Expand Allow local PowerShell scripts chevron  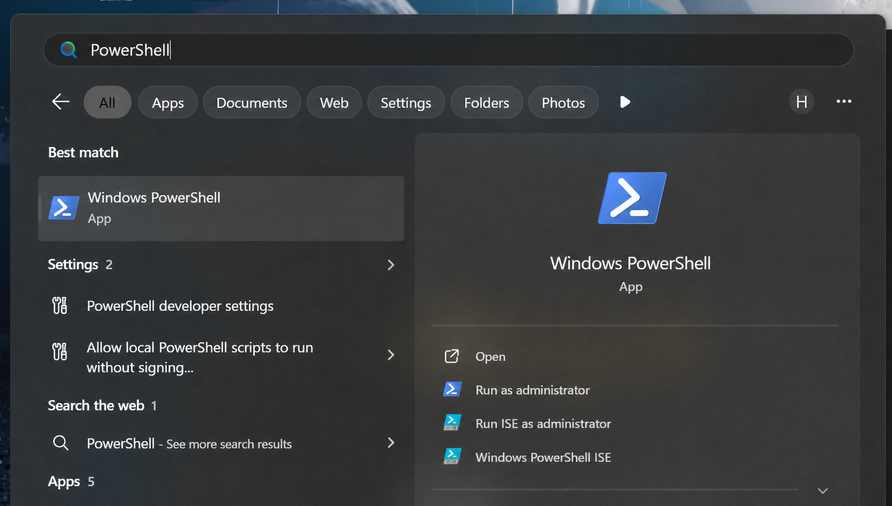tap(391, 355)
